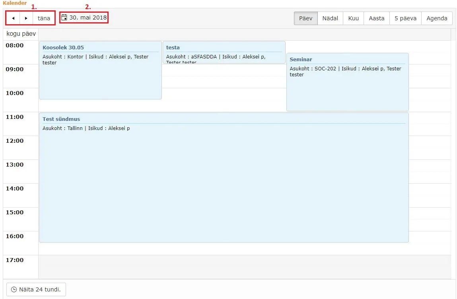Open the Koosolek 30.05 event
Viewport: 457px width, 299px height.
pos(100,70)
